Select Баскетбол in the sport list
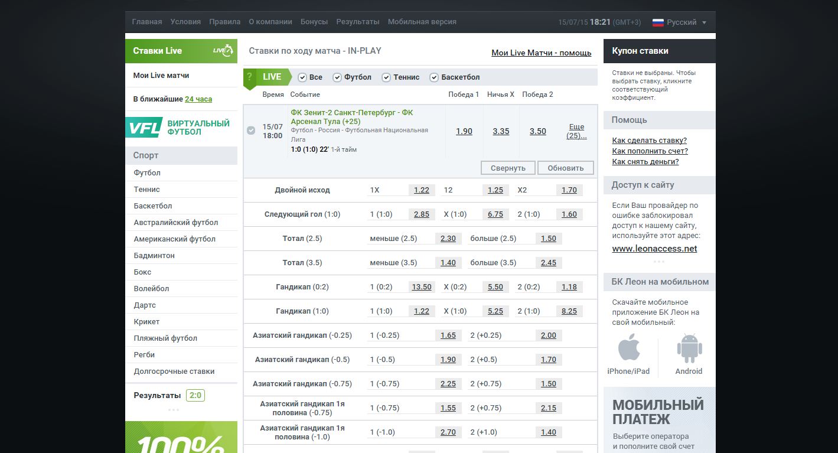838x453 pixels. 153,206
